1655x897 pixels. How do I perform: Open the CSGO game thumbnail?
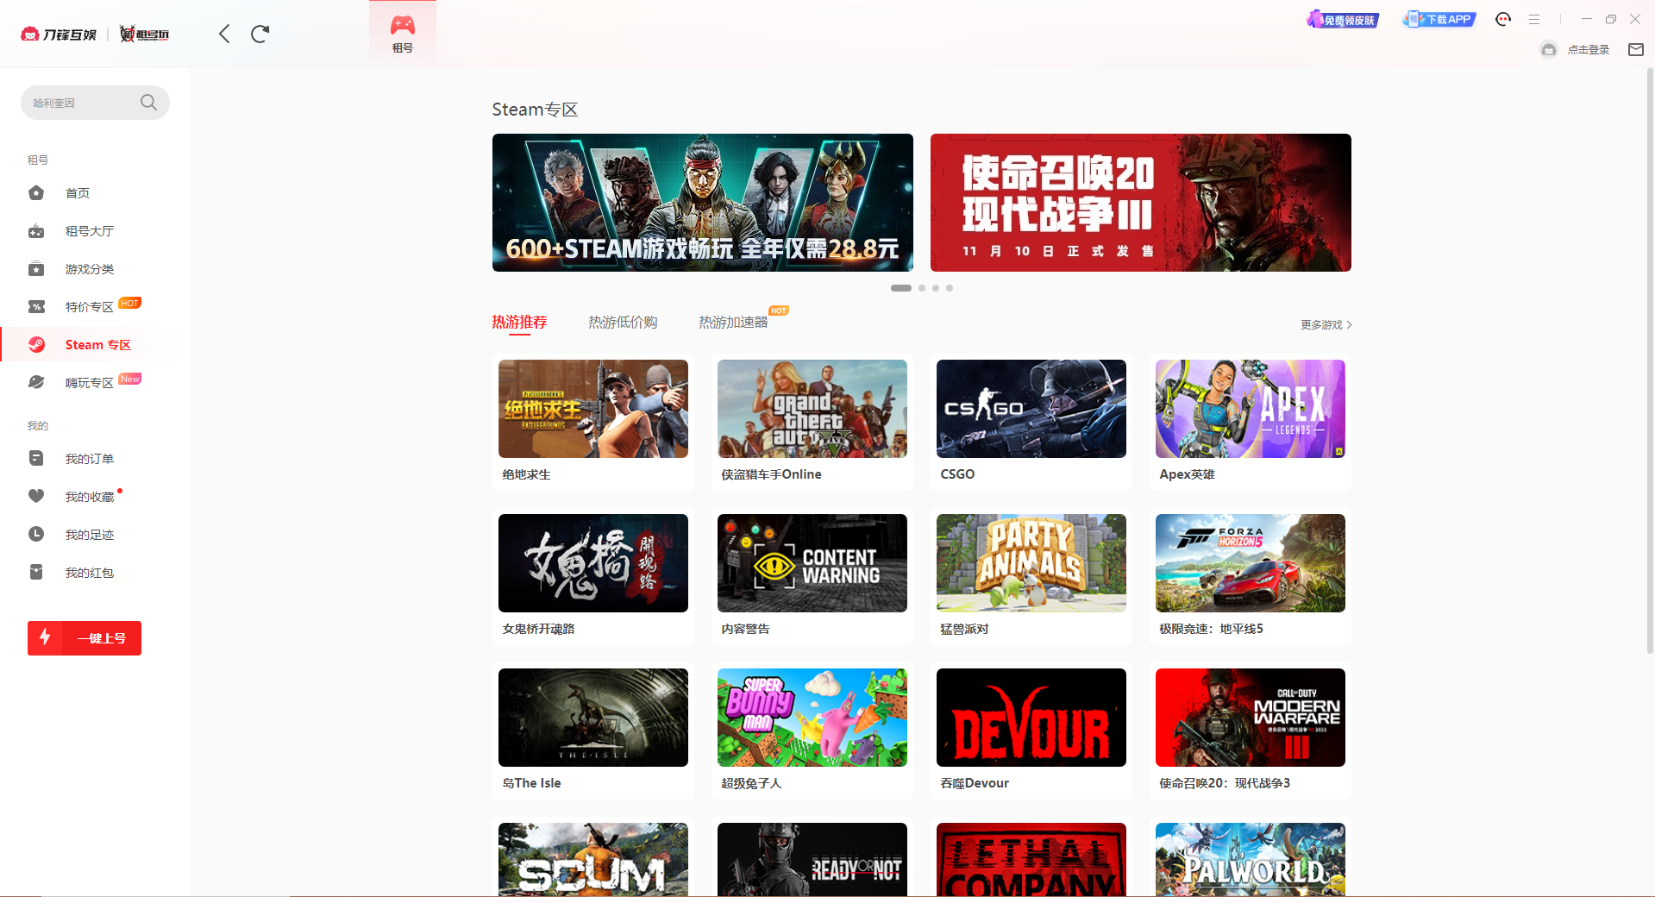click(x=1031, y=409)
